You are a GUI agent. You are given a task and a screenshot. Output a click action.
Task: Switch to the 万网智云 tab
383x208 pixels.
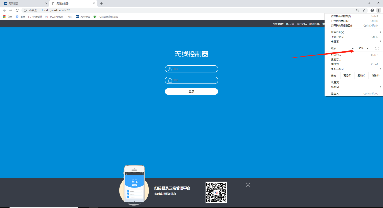(x=25, y=3)
